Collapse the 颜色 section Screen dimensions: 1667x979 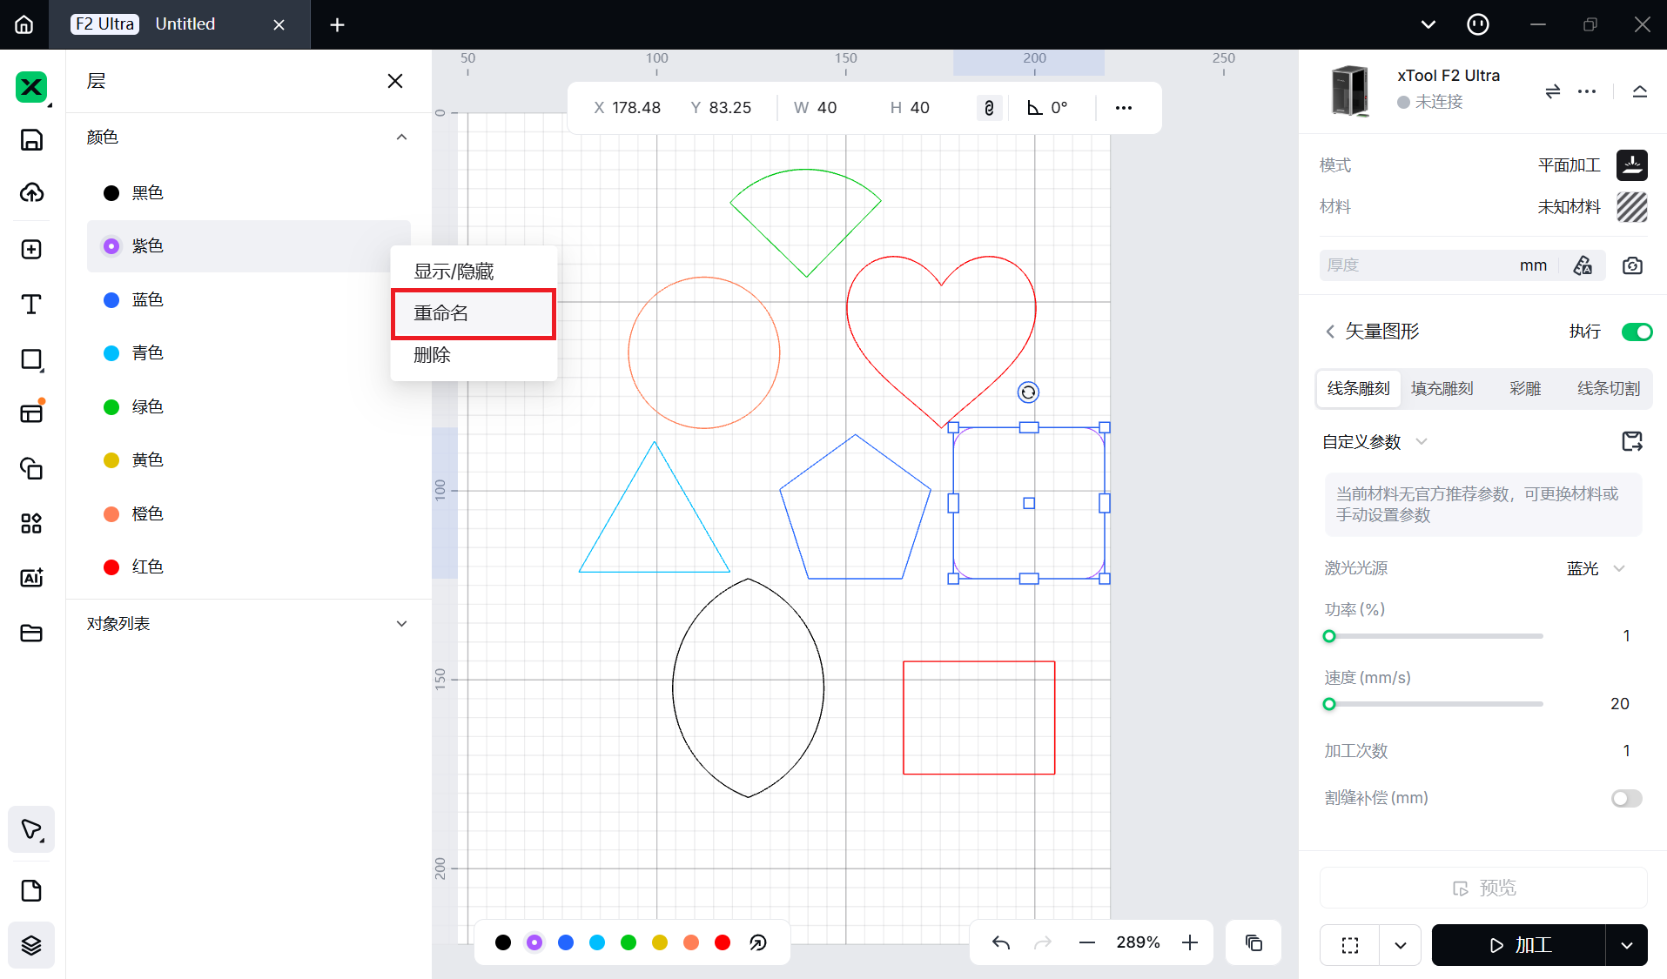tap(401, 137)
